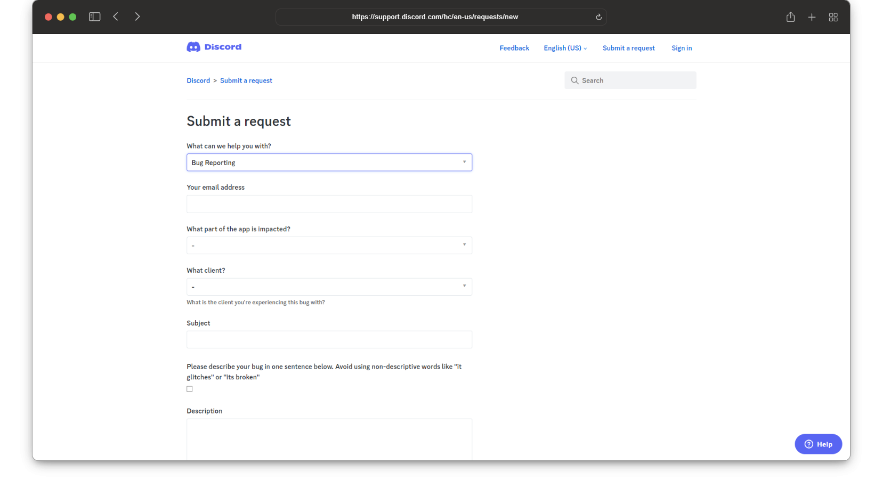The height and width of the screenshot is (496, 882).
Task: Open the "What client?" dropdown
Action: (x=329, y=287)
